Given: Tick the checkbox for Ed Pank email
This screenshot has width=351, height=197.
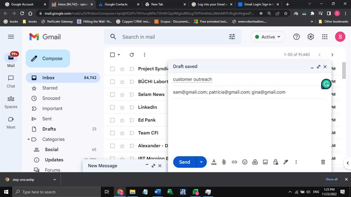Looking at the screenshot, I should (112, 120).
